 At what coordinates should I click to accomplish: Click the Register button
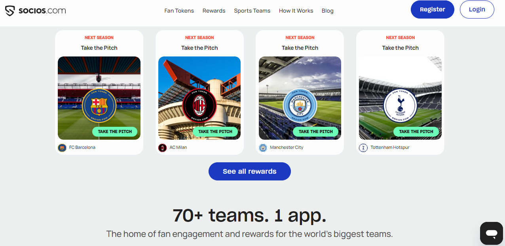pyautogui.click(x=433, y=9)
